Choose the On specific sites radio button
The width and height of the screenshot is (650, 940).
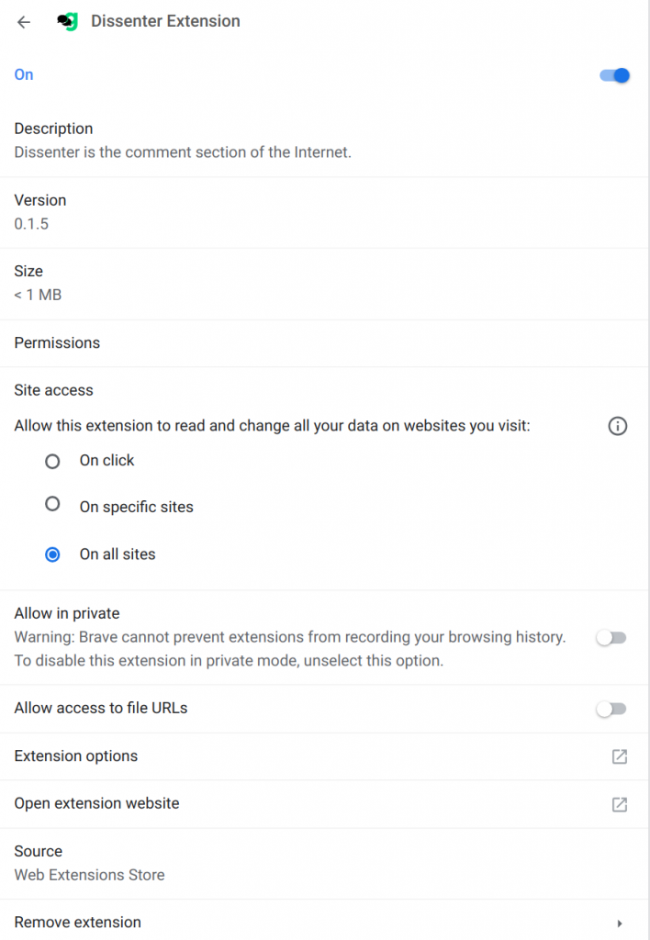pos(52,504)
